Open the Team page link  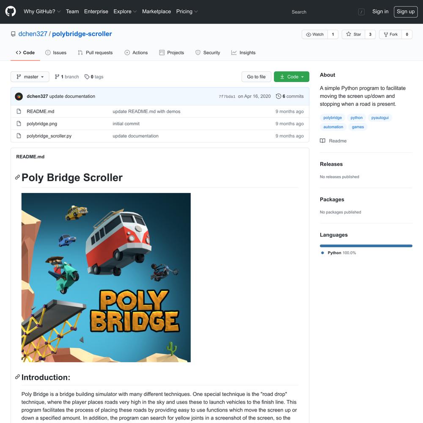coord(72,11)
